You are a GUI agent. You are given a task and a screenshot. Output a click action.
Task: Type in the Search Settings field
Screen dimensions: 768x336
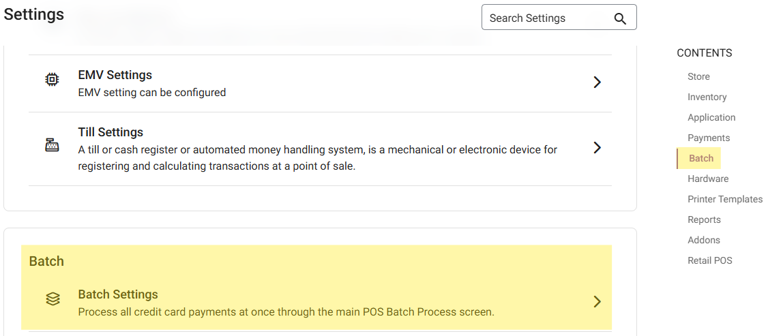546,18
